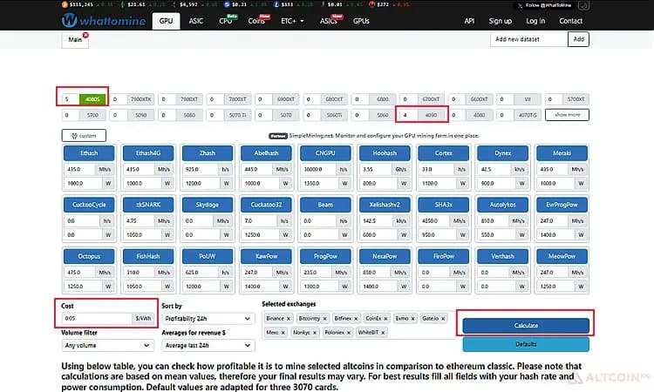Screen dimensions: 654x392
Task: Click the Zhash power field
Action: click(x=202, y=183)
